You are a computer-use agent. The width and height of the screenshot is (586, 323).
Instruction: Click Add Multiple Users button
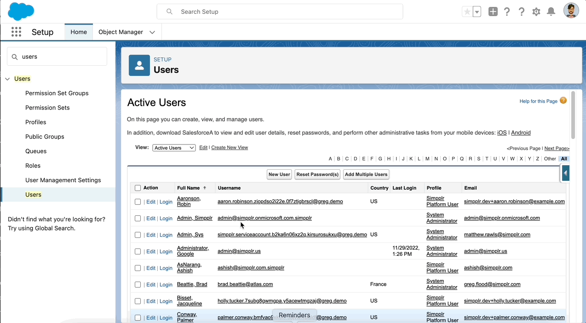(366, 174)
